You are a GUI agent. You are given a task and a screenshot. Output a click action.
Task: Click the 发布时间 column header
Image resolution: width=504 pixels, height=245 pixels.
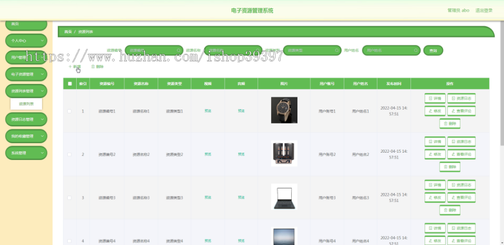pos(394,83)
